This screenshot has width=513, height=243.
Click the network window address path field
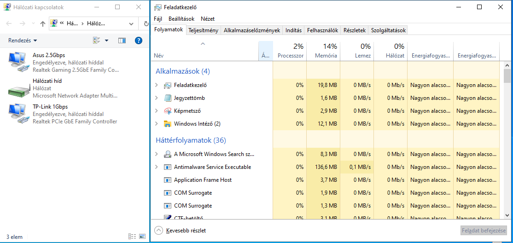(93, 23)
